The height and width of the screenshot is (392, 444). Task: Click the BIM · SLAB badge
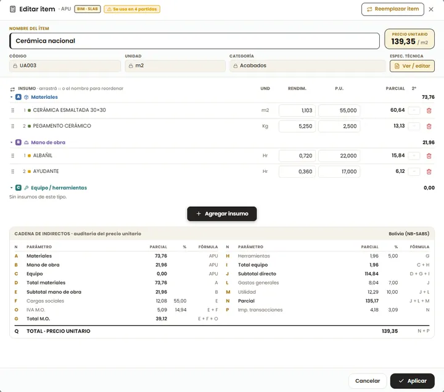coord(88,9)
